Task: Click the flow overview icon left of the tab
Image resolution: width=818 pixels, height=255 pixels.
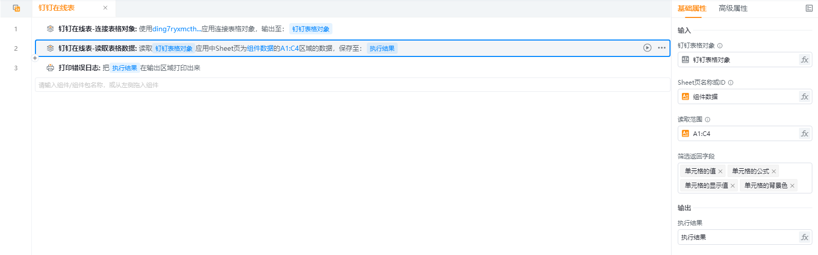Action: tap(16, 8)
